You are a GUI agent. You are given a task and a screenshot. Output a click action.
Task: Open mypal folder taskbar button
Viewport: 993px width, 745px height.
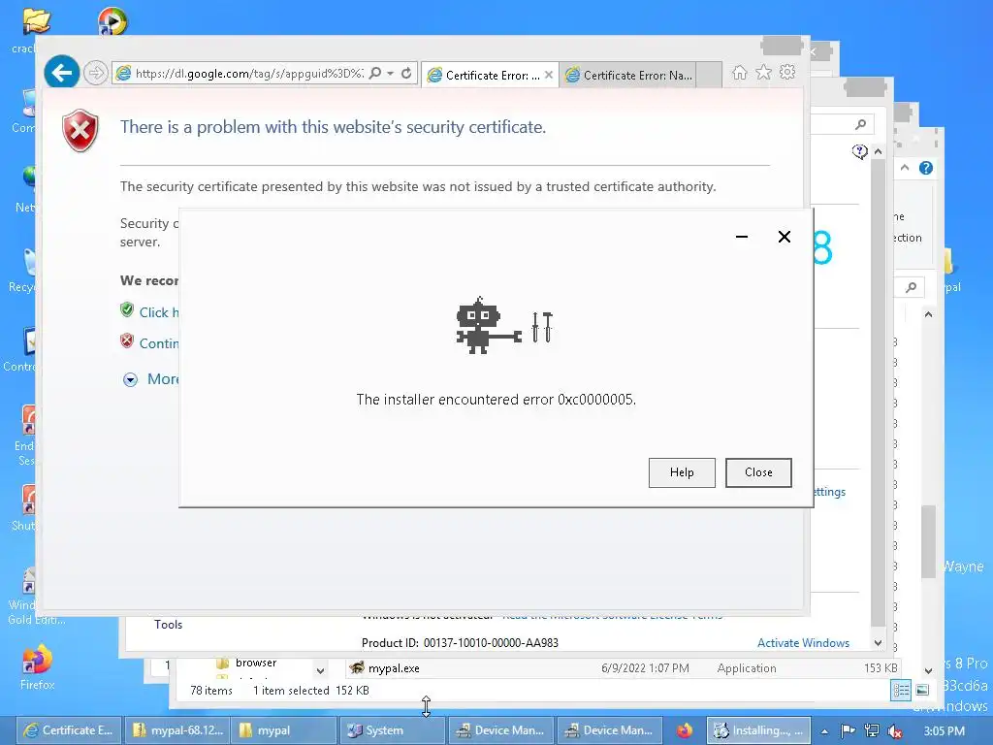tap(284, 730)
